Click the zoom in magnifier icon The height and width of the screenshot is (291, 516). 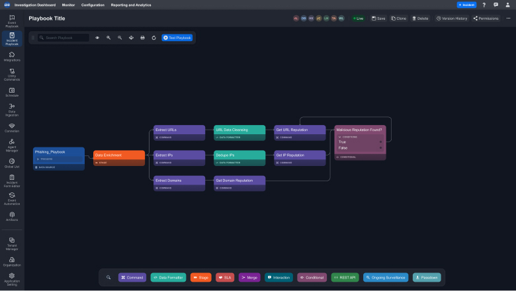pyautogui.click(x=108, y=38)
